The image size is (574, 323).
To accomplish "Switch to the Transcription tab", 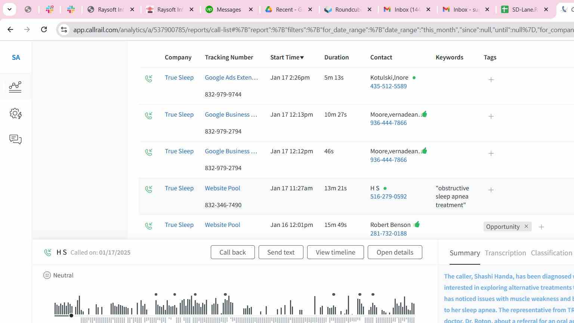I will [x=505, y=253].
